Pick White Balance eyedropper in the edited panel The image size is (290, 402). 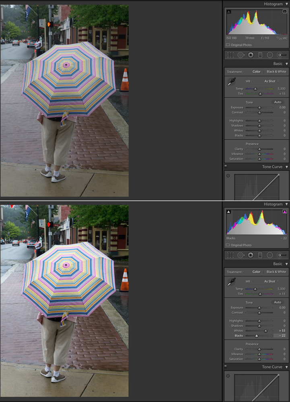pyautogui.click(x=232, y=282)
